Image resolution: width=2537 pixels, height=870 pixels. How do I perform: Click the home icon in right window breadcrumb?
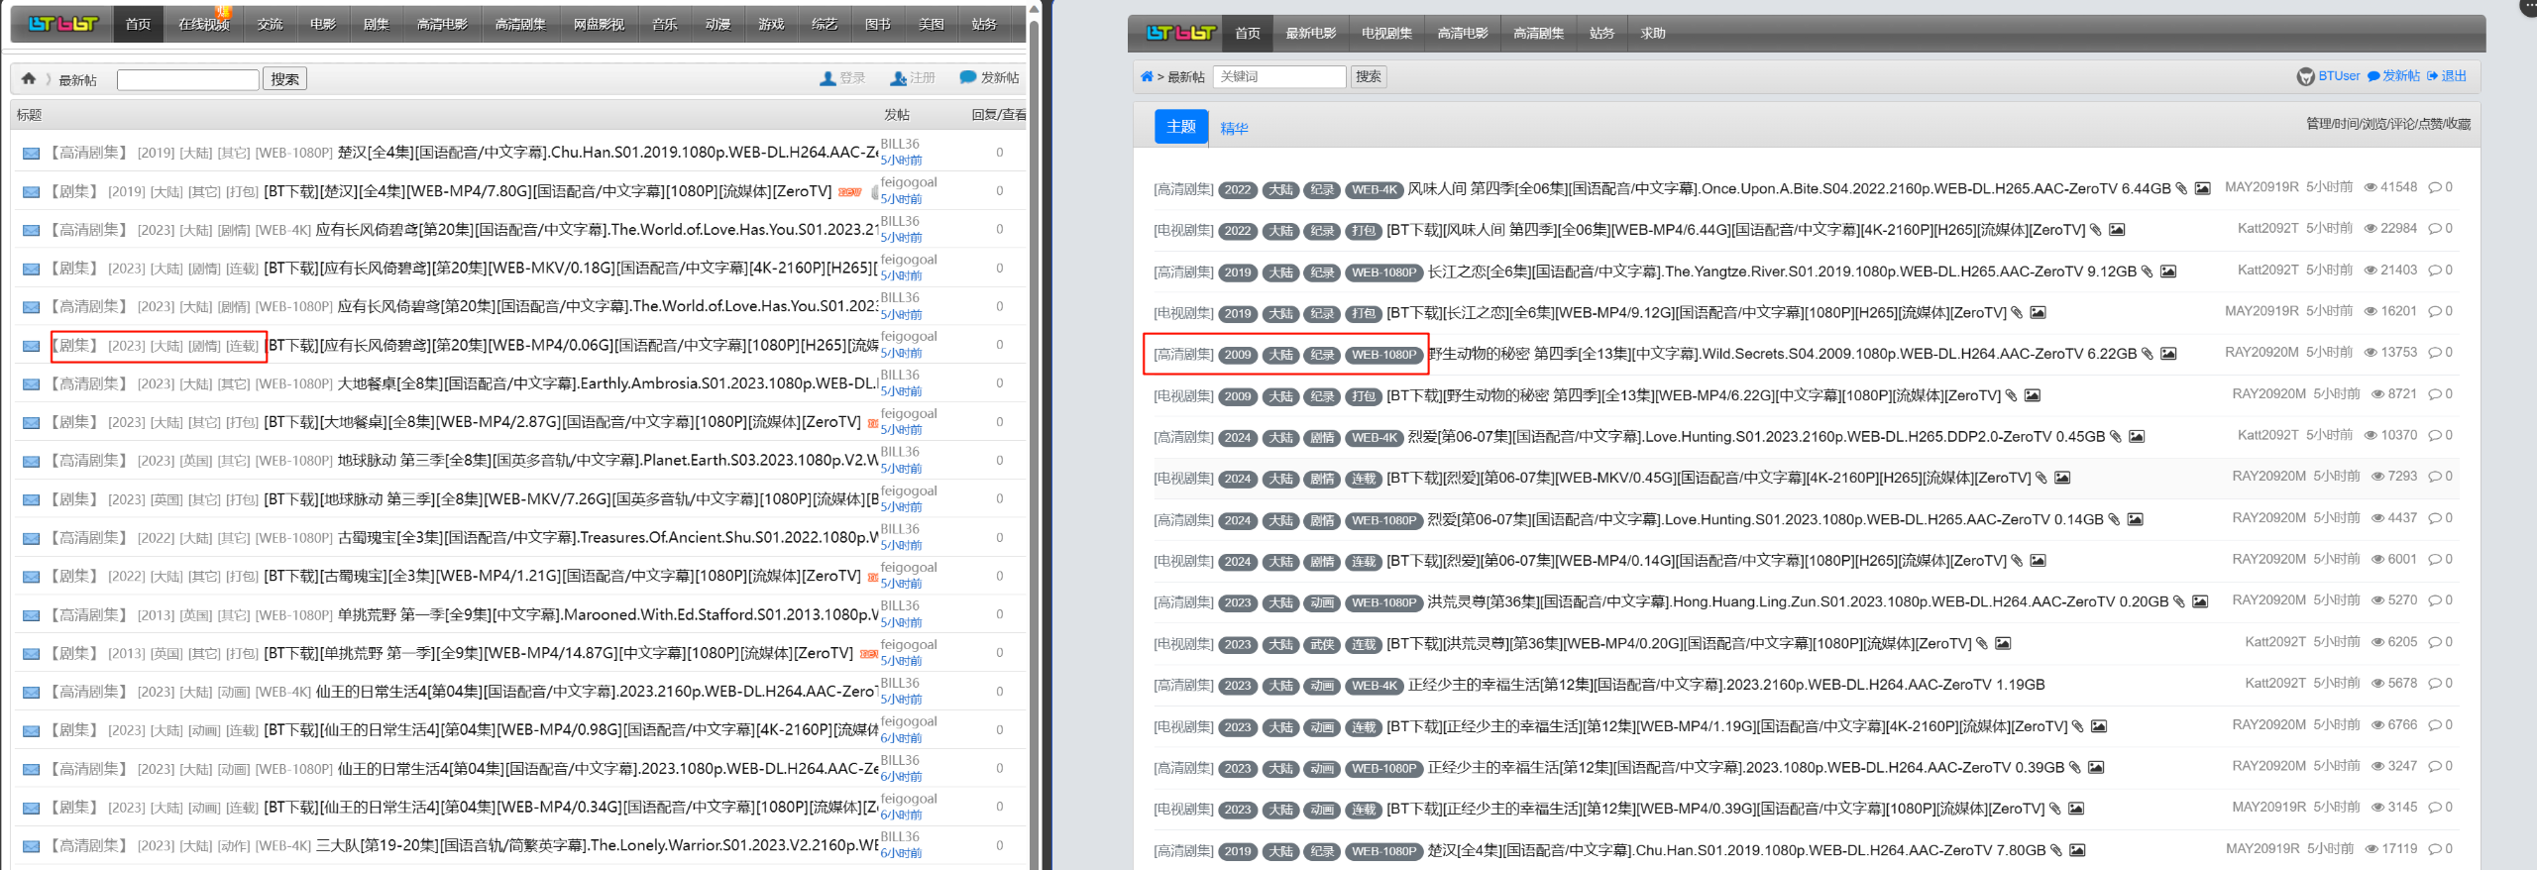click(x=1147, y=76)
